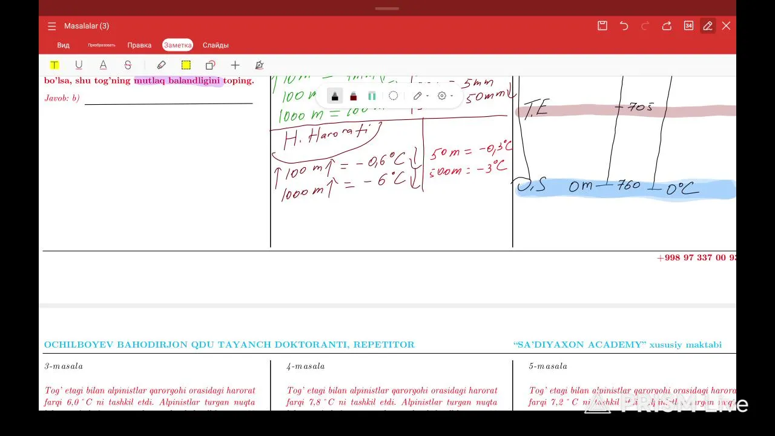Toggle the annotation edit pencil mode
Image resolution: width=775 pixels, height=436 pixels.
pyautogui.click(x=707, y=25)
